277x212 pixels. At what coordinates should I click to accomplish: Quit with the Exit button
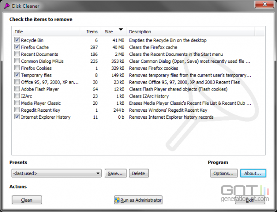pyautogui.click(x=250, y=200)
